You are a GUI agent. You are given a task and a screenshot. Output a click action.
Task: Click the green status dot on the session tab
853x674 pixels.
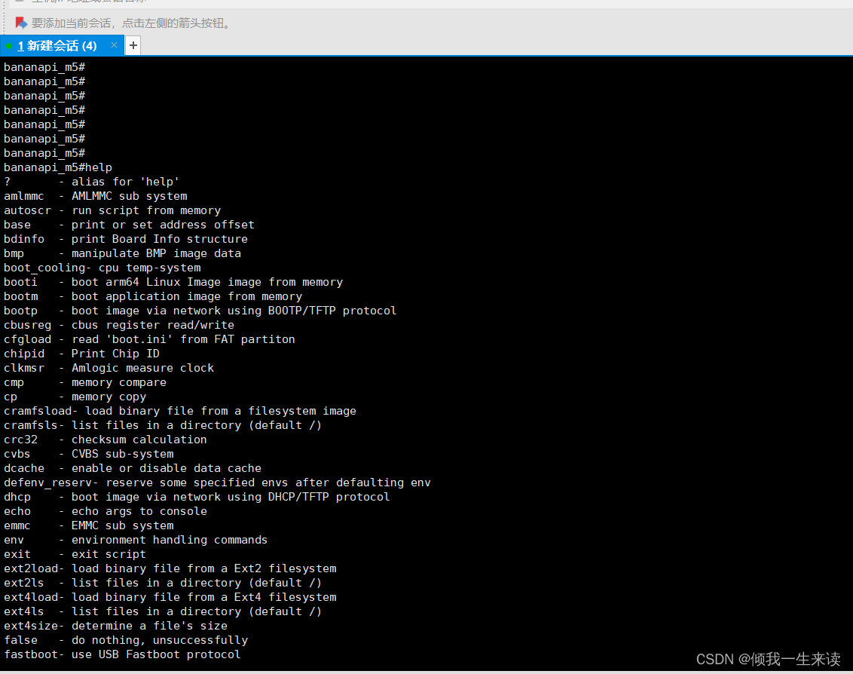[10, 45]
